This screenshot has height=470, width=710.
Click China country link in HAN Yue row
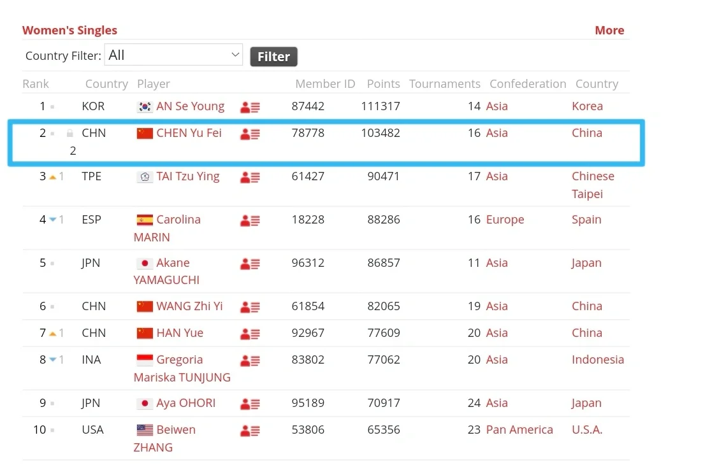point(587,333)
